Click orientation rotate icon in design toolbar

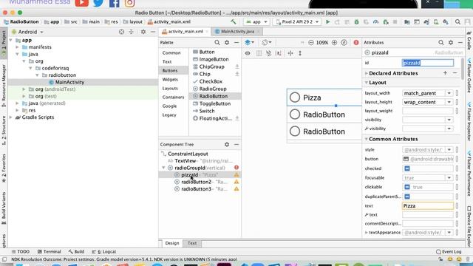point(266,43)
